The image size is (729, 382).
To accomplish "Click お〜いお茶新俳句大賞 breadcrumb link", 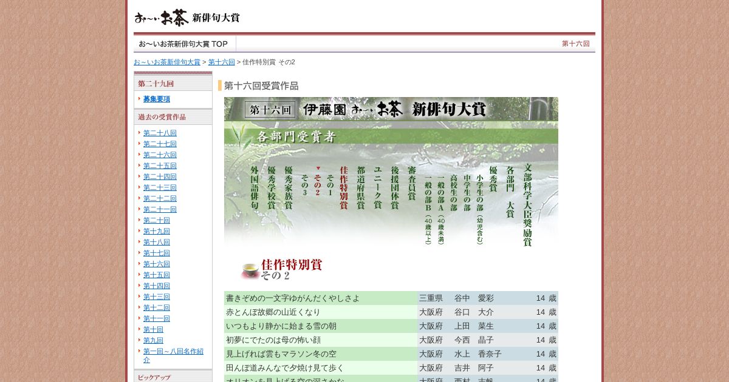I will pos(166,62).
